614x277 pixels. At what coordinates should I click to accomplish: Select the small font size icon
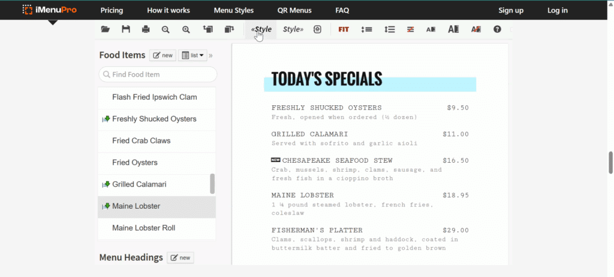click(431, 29)
